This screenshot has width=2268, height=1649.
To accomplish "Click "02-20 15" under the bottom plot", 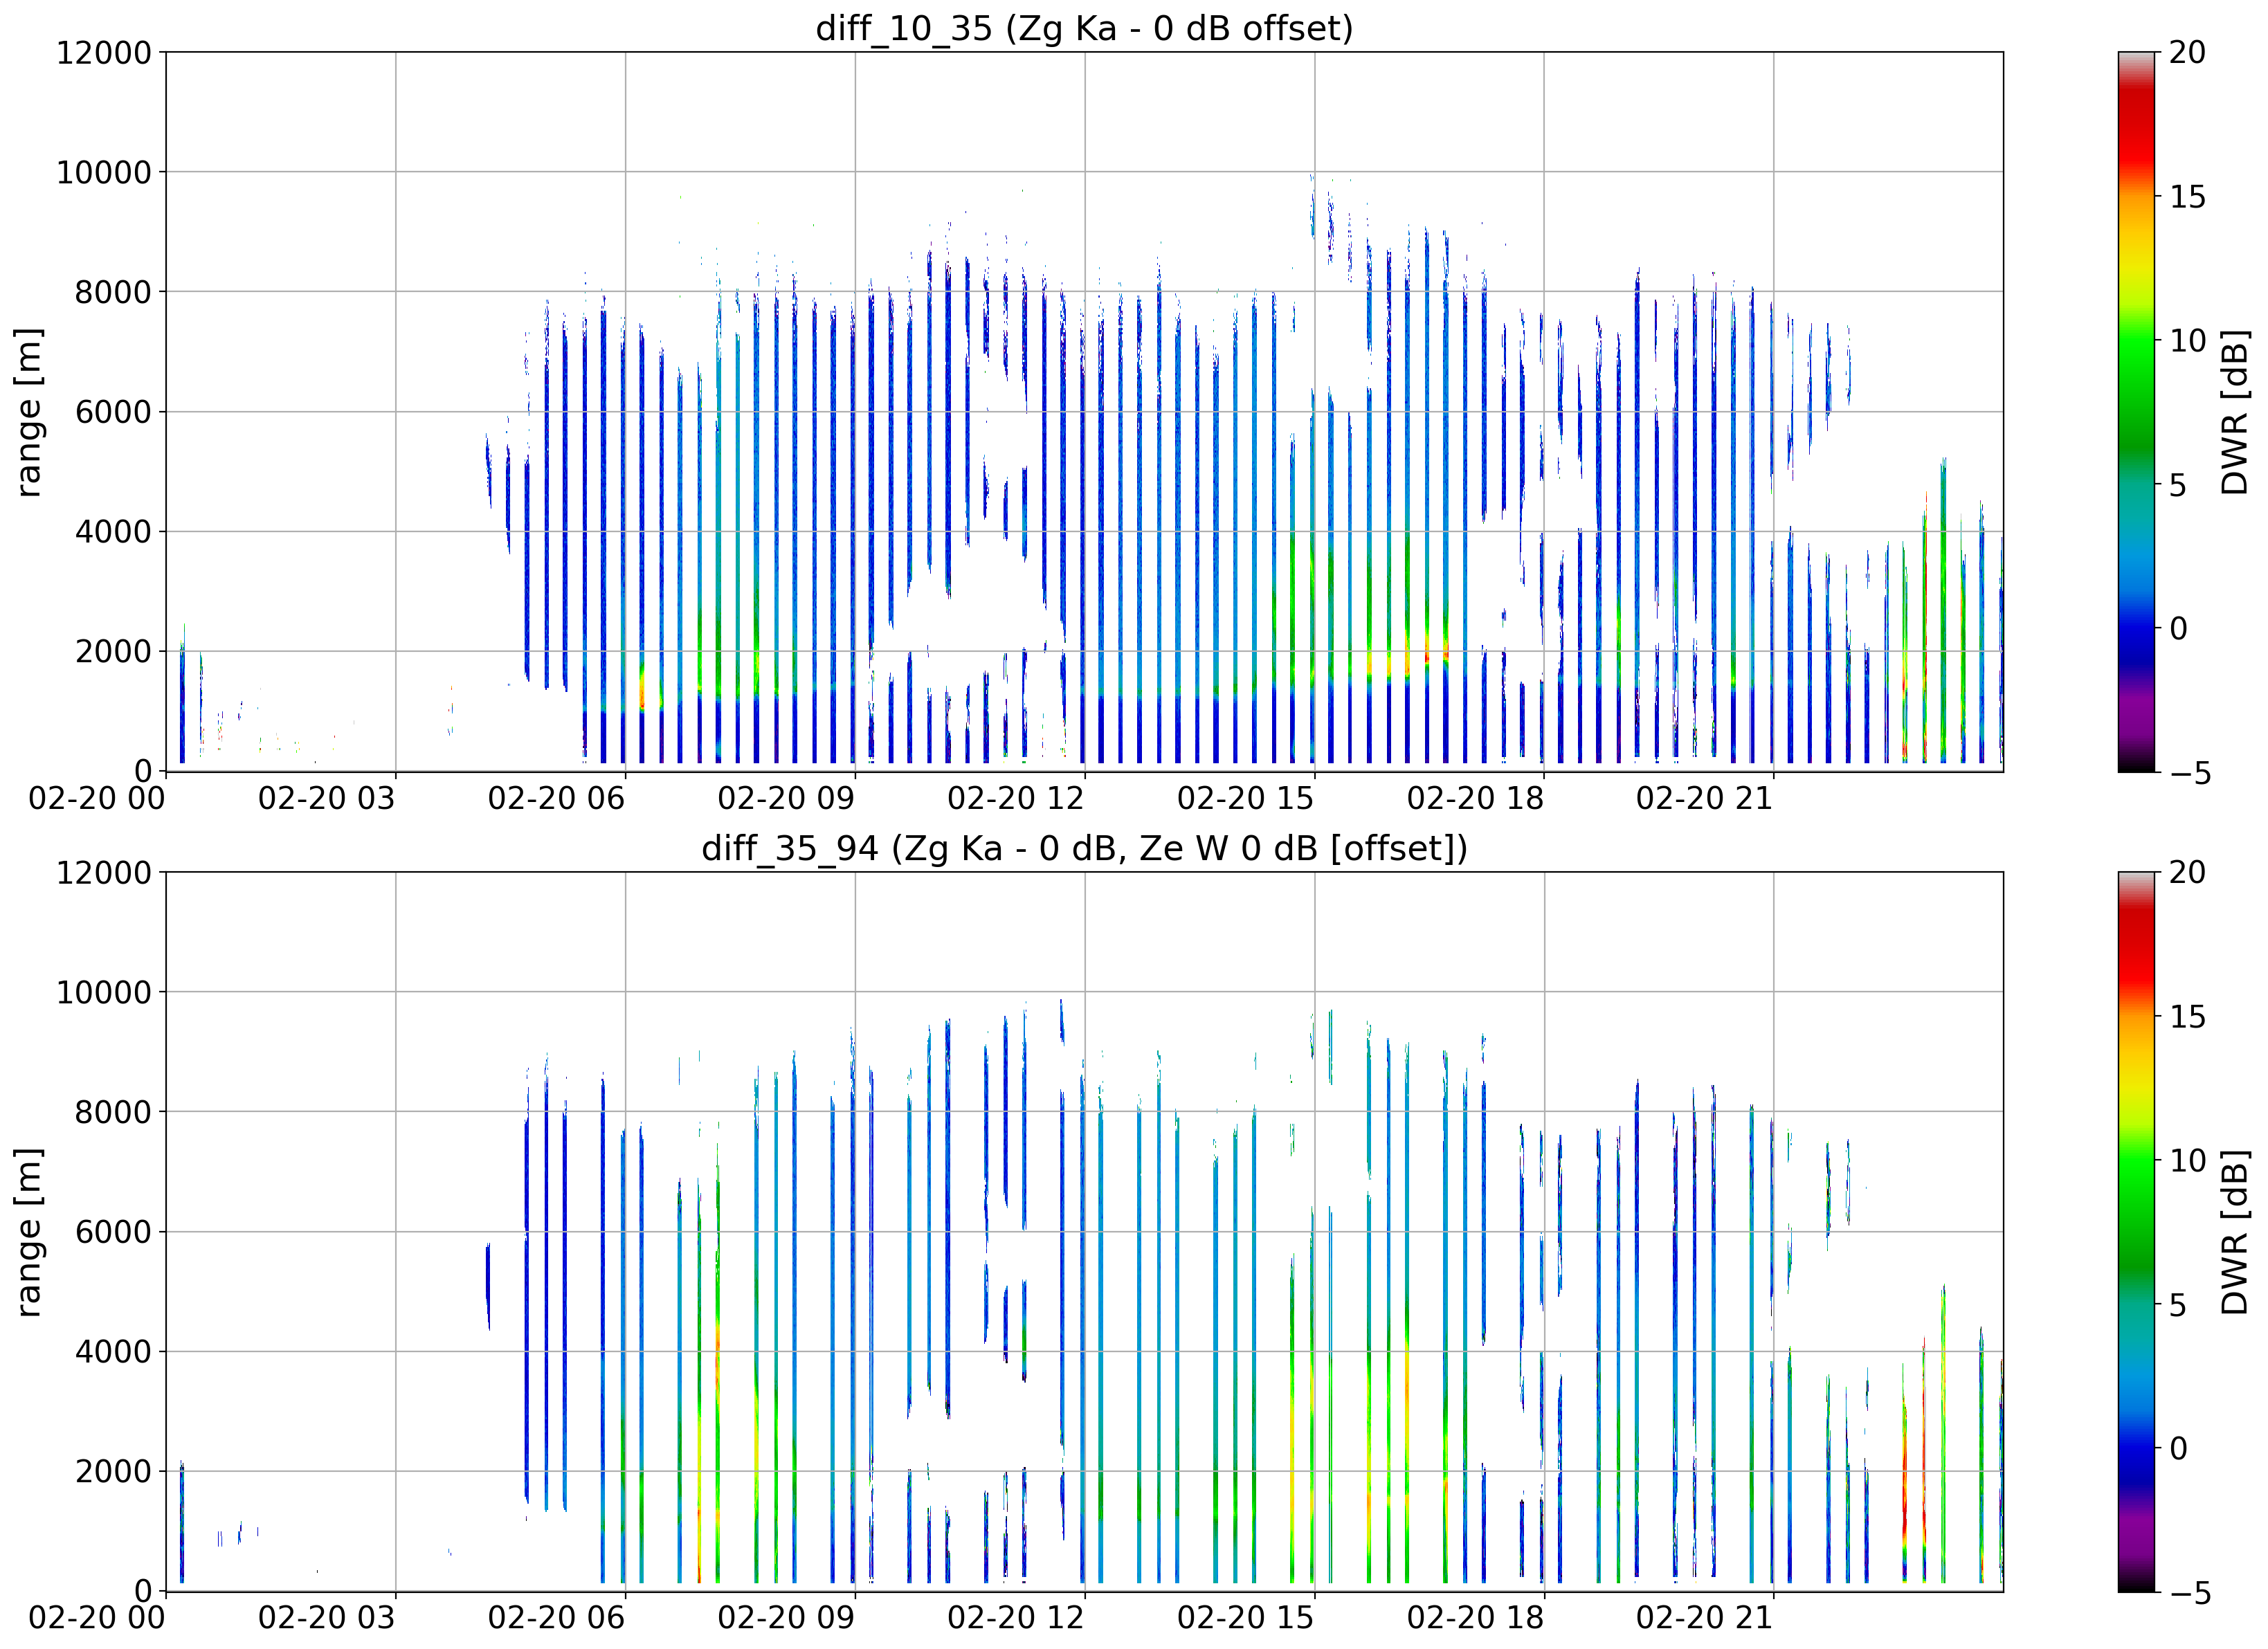I will (1246, 1618).
